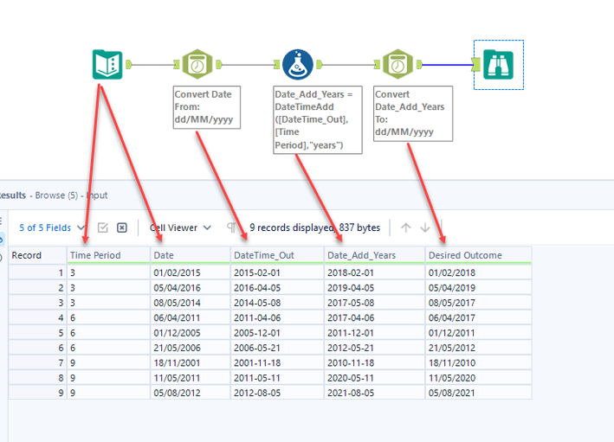Select DateTime_Out cell 2014-05-08
Image resolution: width=614 pixels, height=442 pixels.
(277, 303)
